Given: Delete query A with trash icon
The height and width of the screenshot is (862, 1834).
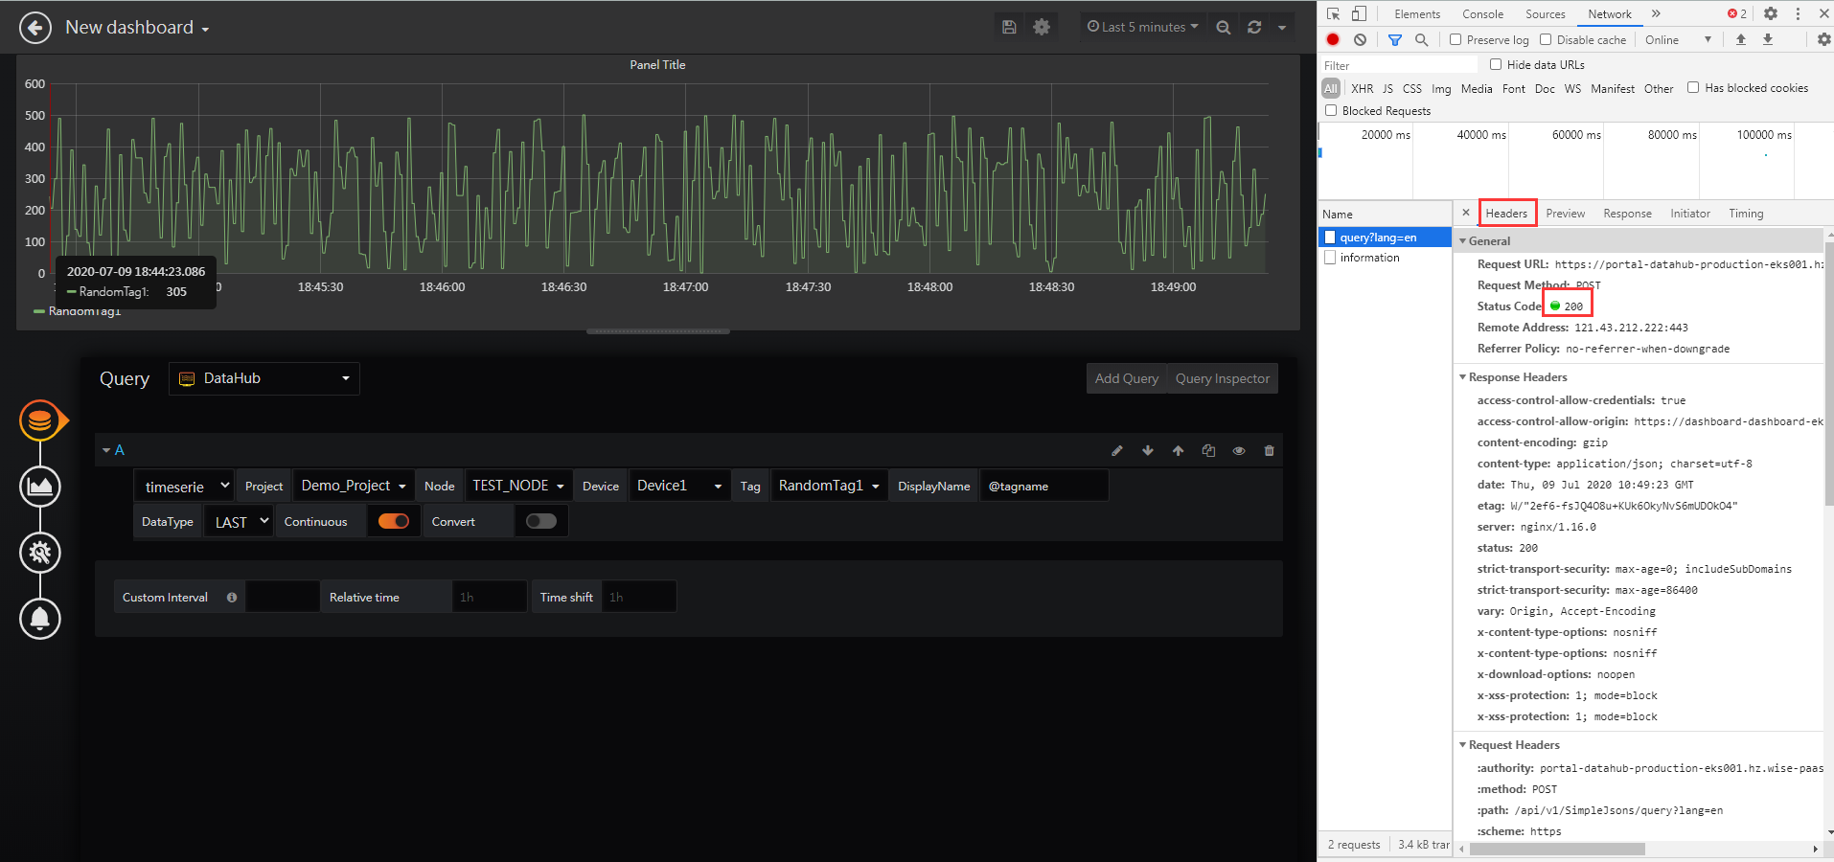Looking at the screenshot, I should (x=1270, y=450).
